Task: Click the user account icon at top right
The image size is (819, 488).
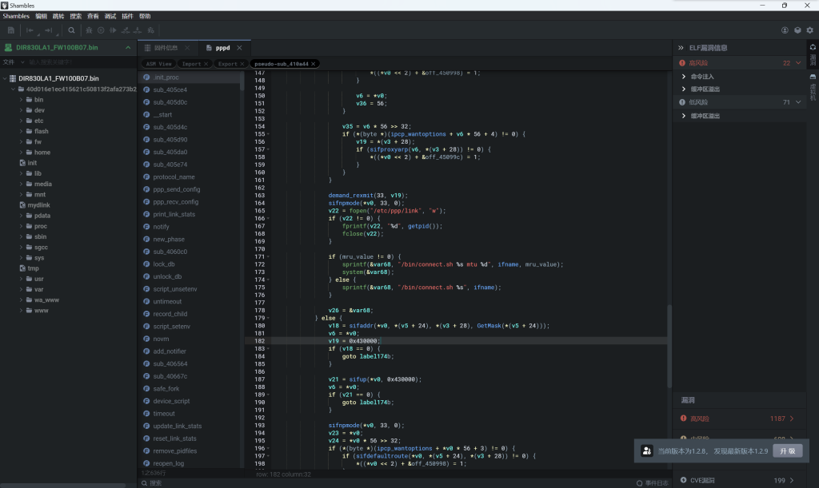Action: [785, 30]
